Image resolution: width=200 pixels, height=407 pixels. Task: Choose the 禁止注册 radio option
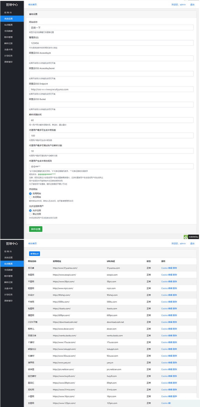(x=30, y=214)
